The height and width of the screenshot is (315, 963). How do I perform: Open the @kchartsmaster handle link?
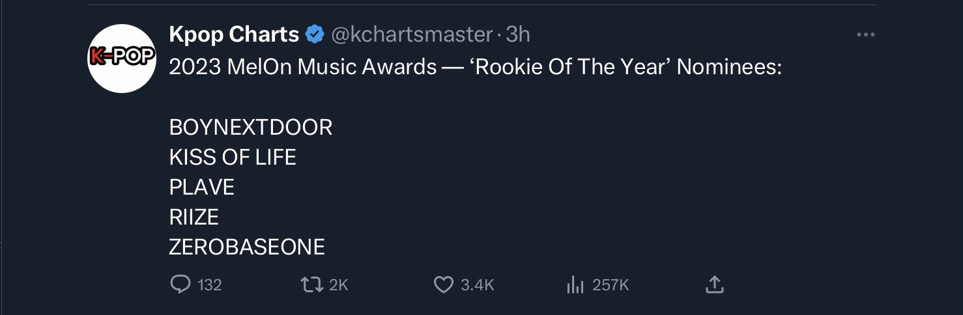click(x=412, y=34)
